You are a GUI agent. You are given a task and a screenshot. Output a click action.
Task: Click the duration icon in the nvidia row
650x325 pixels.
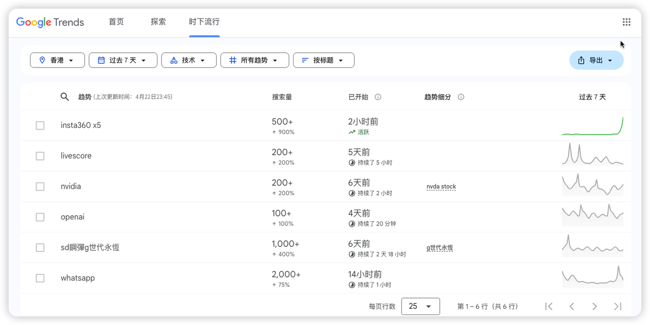pos(351,193)
